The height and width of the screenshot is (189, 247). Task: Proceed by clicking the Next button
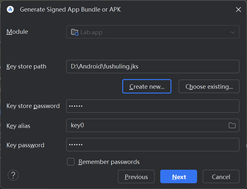click(179, 177)
